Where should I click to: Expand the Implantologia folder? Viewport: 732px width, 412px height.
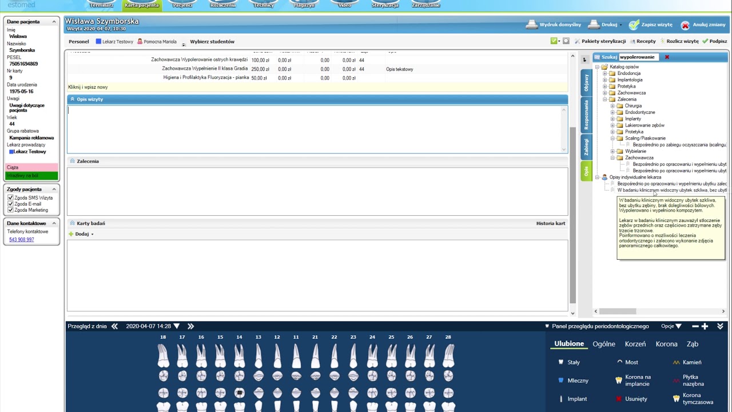coord(604,80)
